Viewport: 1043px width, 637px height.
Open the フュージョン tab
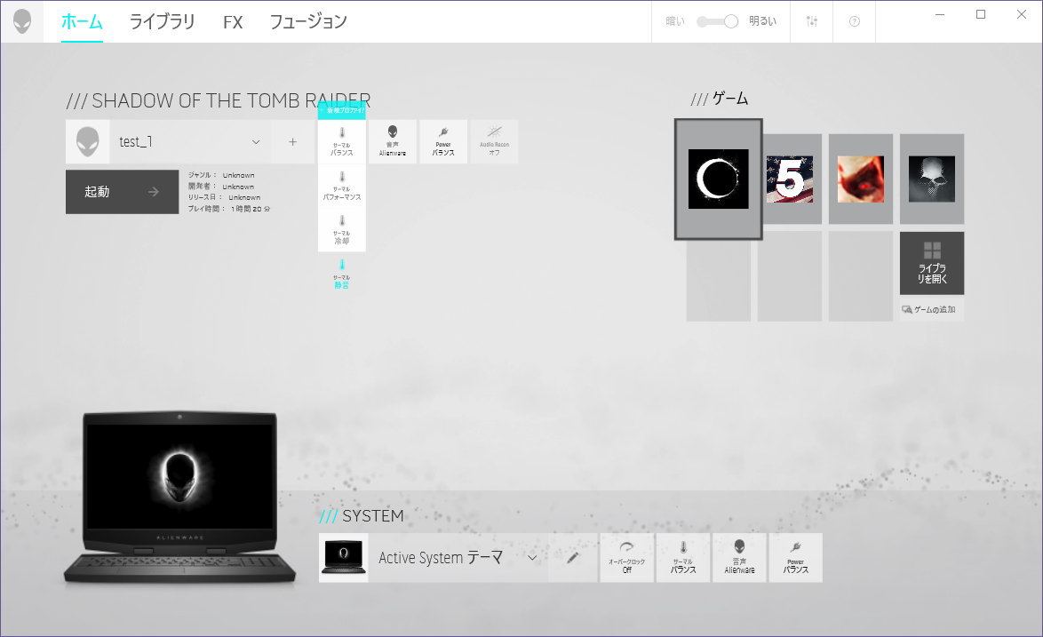(308, 22)
